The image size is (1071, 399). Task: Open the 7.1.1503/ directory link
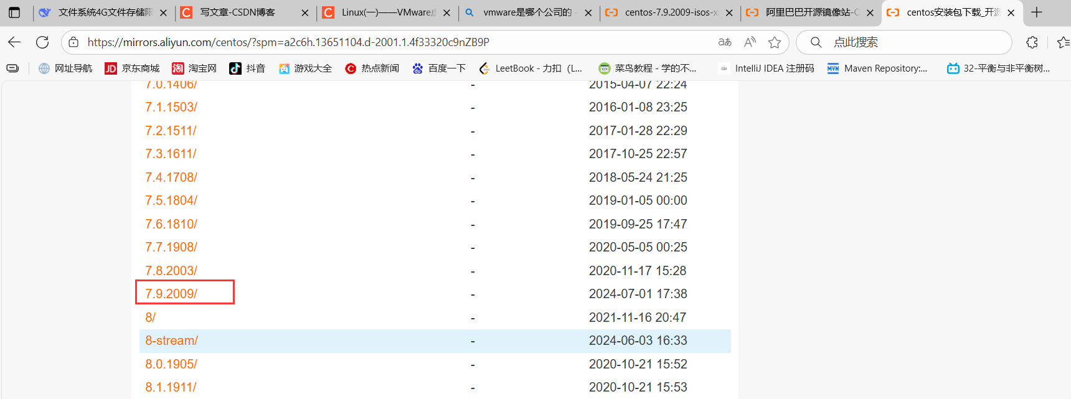(x=171, y=107)
